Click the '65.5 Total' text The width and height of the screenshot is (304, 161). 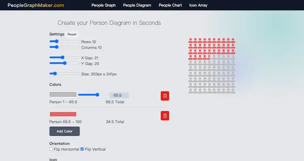[115, 102]
